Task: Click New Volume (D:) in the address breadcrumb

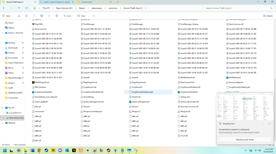Action: 64,8
